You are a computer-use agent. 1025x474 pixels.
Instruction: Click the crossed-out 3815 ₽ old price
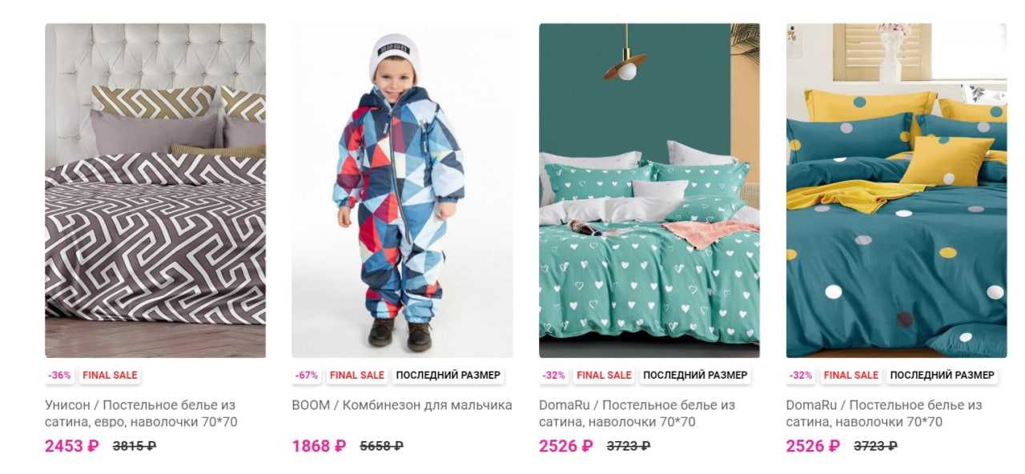[135, 446]
